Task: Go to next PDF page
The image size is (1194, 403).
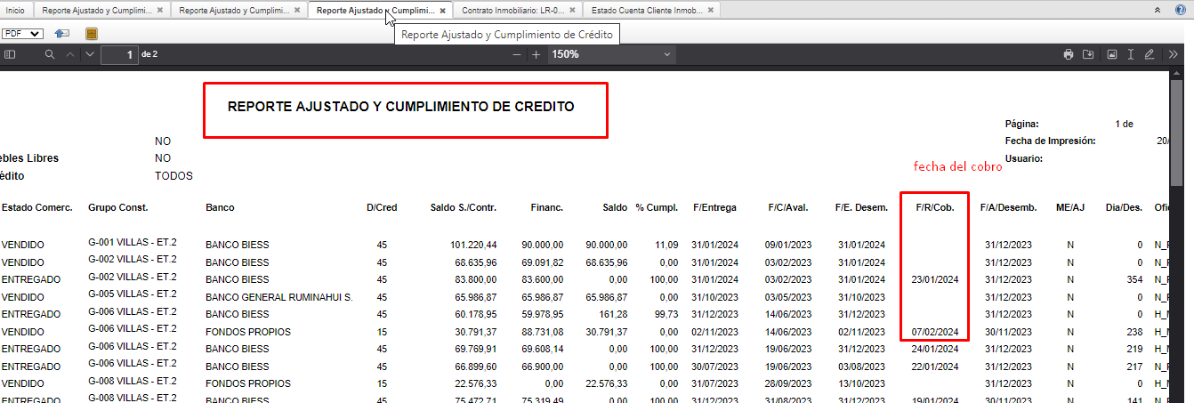Action: tap(90, 55)
